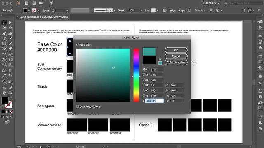Click the hex value input field
Image resolution: width=264 pixels, height=148 pixels.
(154, 101)
